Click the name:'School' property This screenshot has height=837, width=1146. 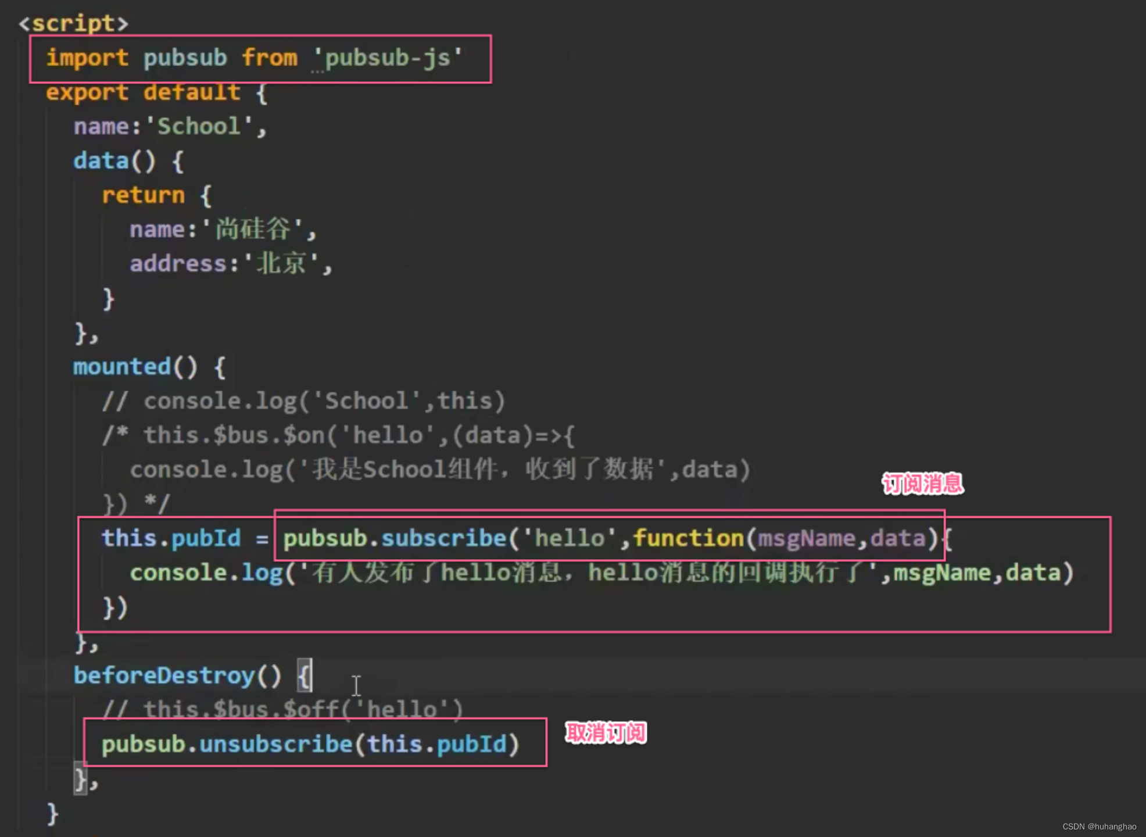[169, 126]
